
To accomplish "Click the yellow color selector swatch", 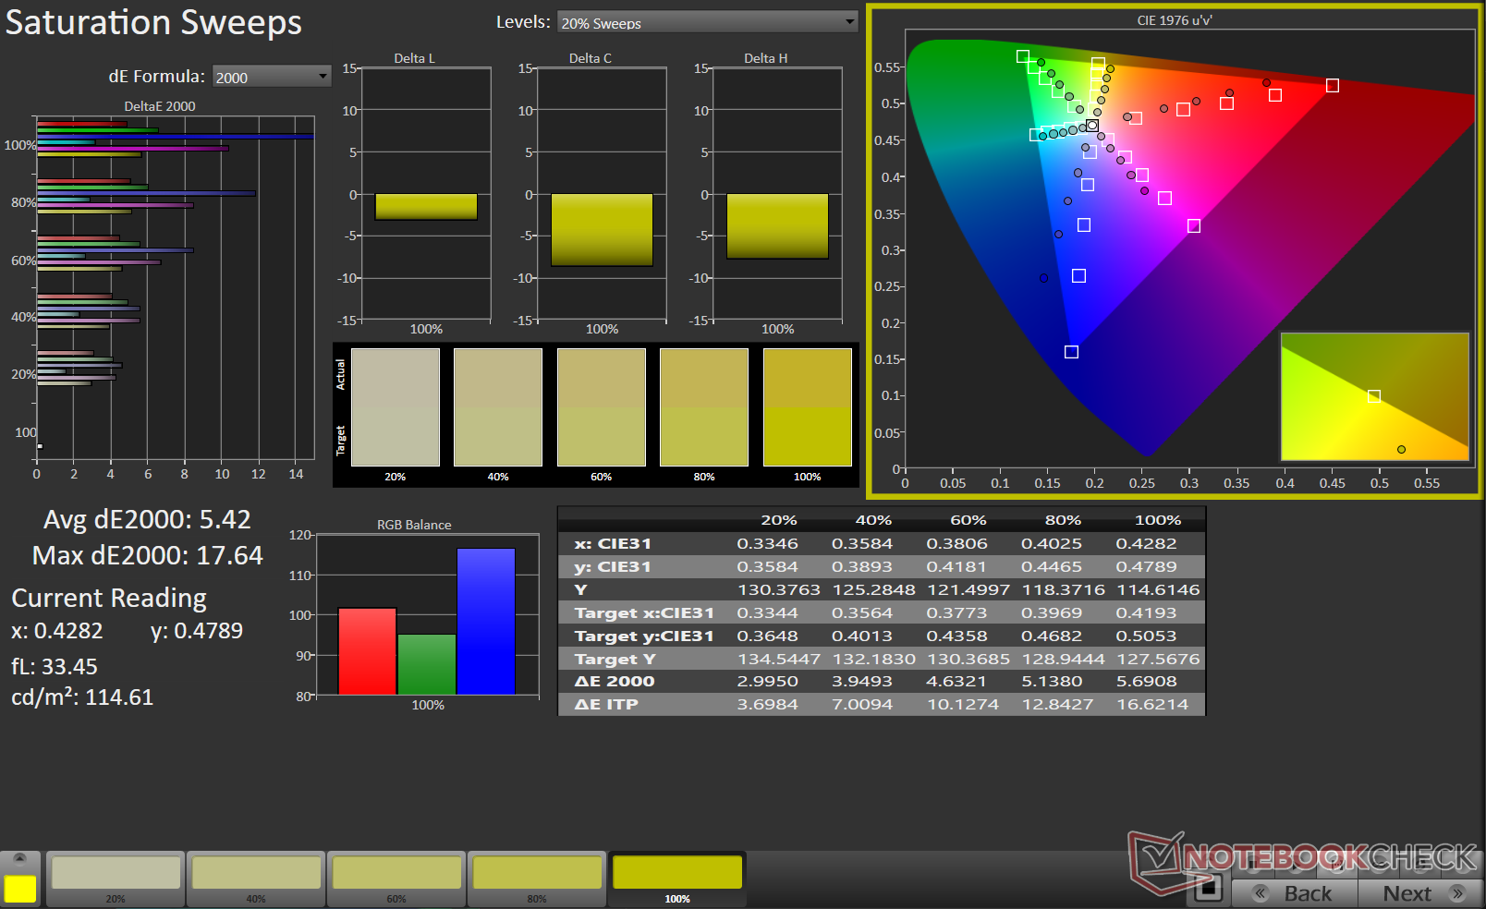I will [x=19, y=889].
